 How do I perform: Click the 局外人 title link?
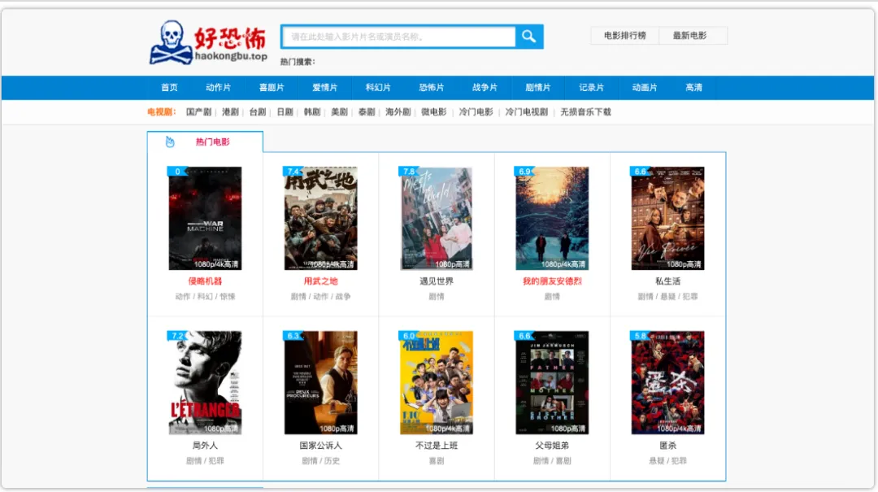pos(205,446)
